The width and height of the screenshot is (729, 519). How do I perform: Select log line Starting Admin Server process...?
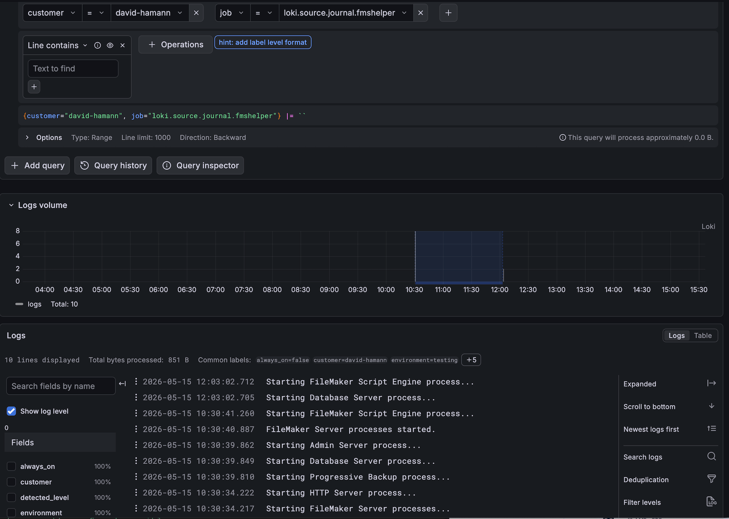pos(343,445)
